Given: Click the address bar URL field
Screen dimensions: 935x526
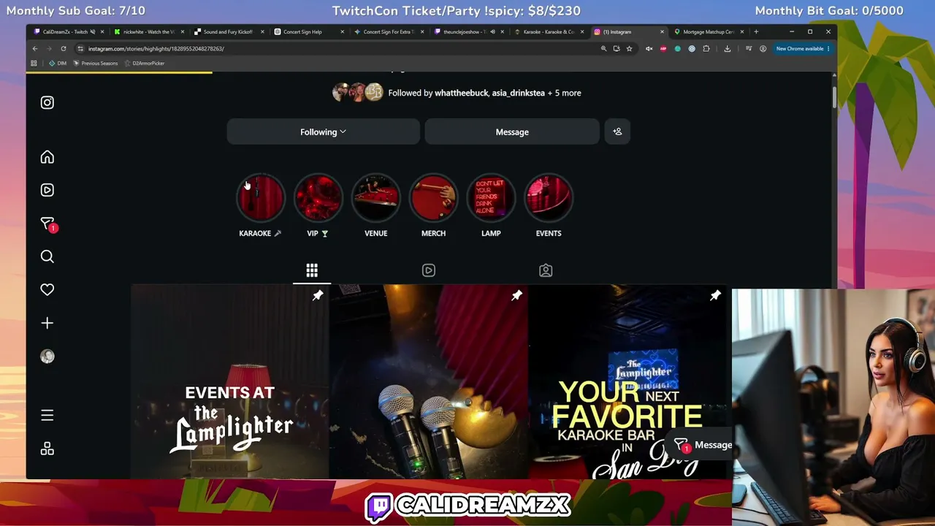Looking at the screenshot, I should click(x=336, y=49).
